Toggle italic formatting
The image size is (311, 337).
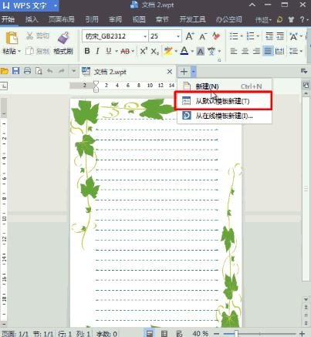pos(97,51)
